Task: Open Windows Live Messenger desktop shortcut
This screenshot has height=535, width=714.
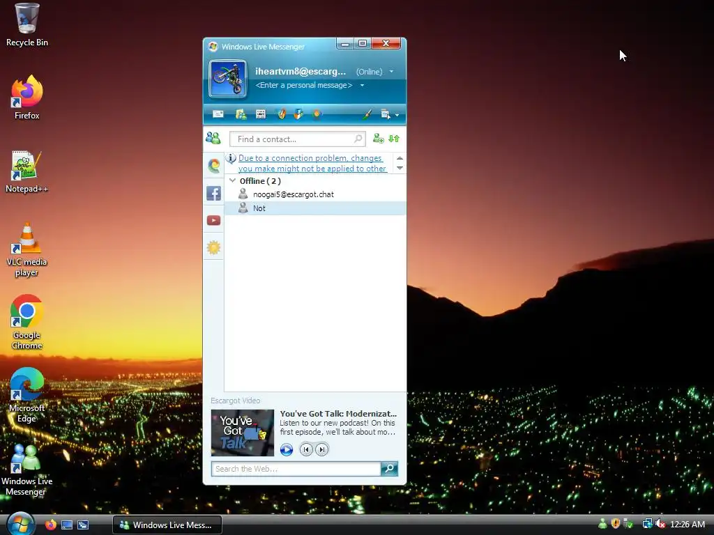Action: coord(27,470)
